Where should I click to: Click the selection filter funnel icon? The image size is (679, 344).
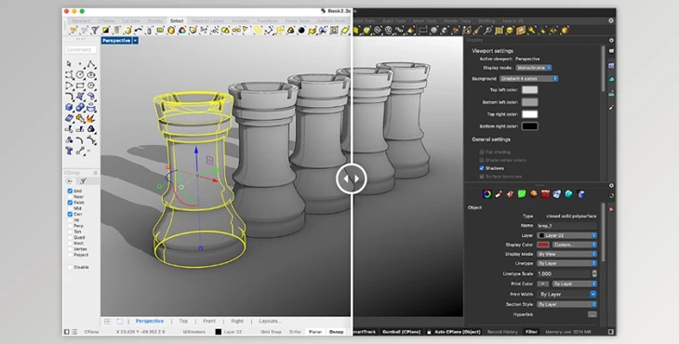coord(94,31)
